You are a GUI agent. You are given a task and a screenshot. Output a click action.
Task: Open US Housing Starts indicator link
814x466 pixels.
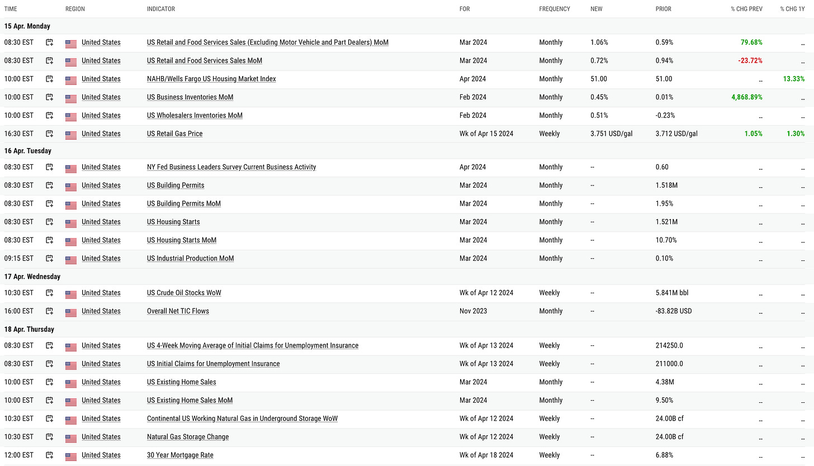[x=173, y=222]
